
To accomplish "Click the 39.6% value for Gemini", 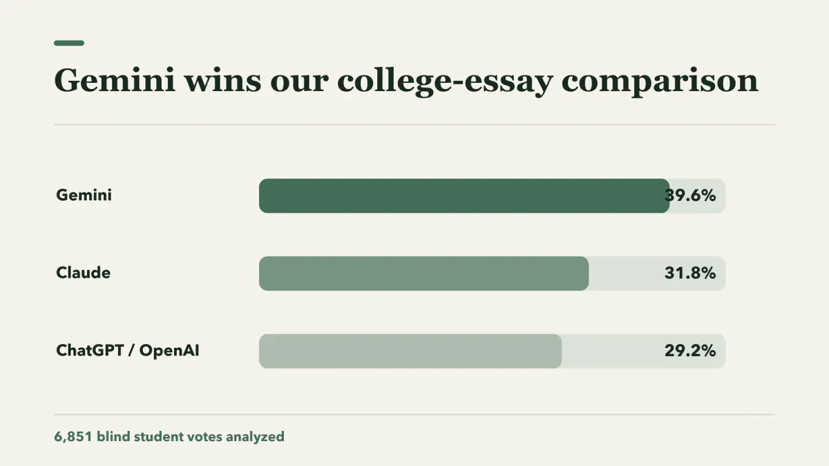I will [690, 196].
